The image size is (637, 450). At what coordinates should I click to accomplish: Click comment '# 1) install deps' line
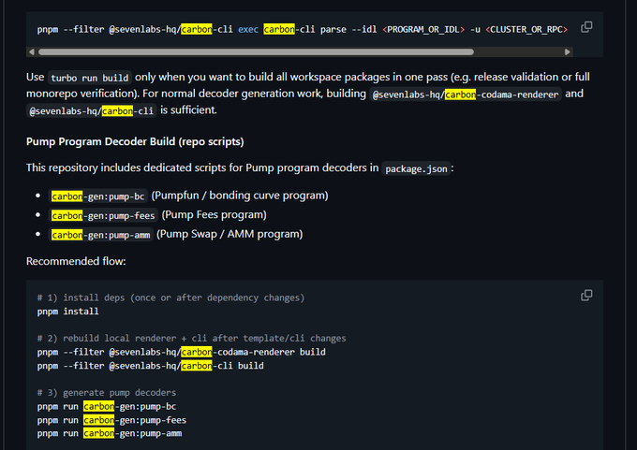pyautogui.click(x=170, y=298)
